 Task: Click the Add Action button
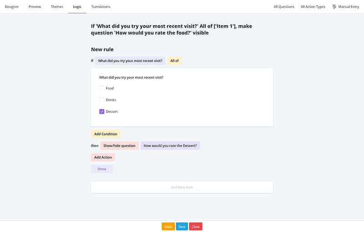[103, 157]
